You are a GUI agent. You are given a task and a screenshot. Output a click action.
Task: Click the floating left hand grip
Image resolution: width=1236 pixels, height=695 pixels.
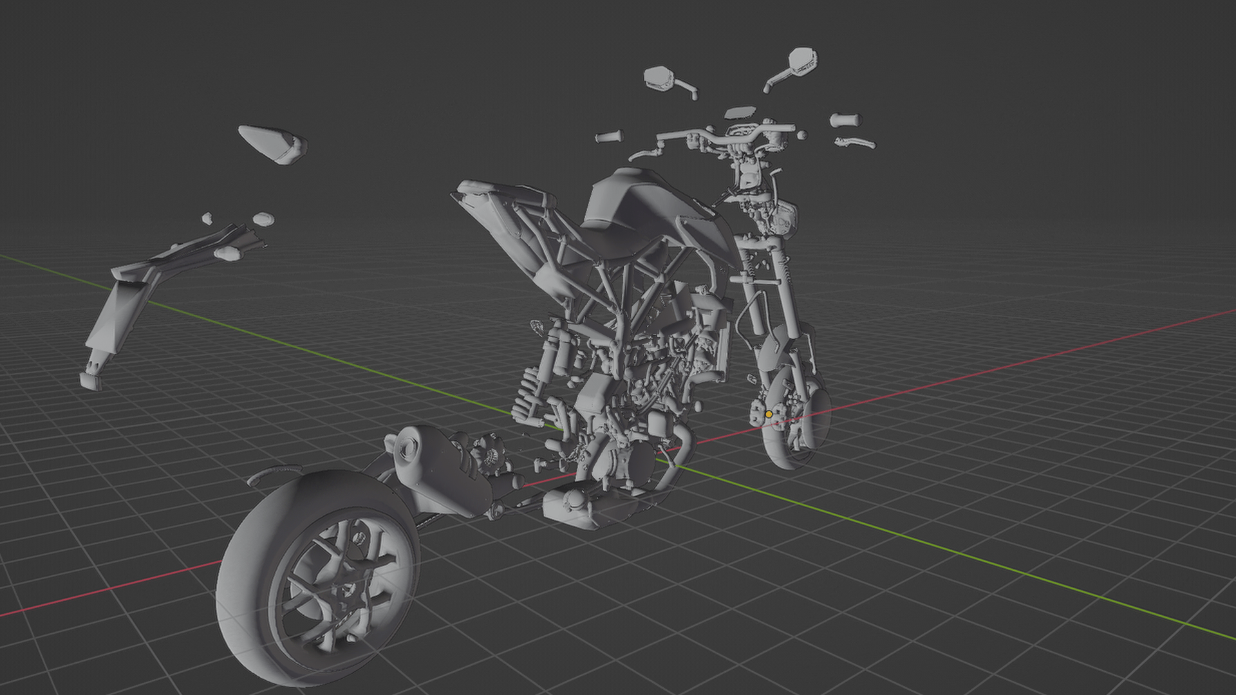pos(610,136)
